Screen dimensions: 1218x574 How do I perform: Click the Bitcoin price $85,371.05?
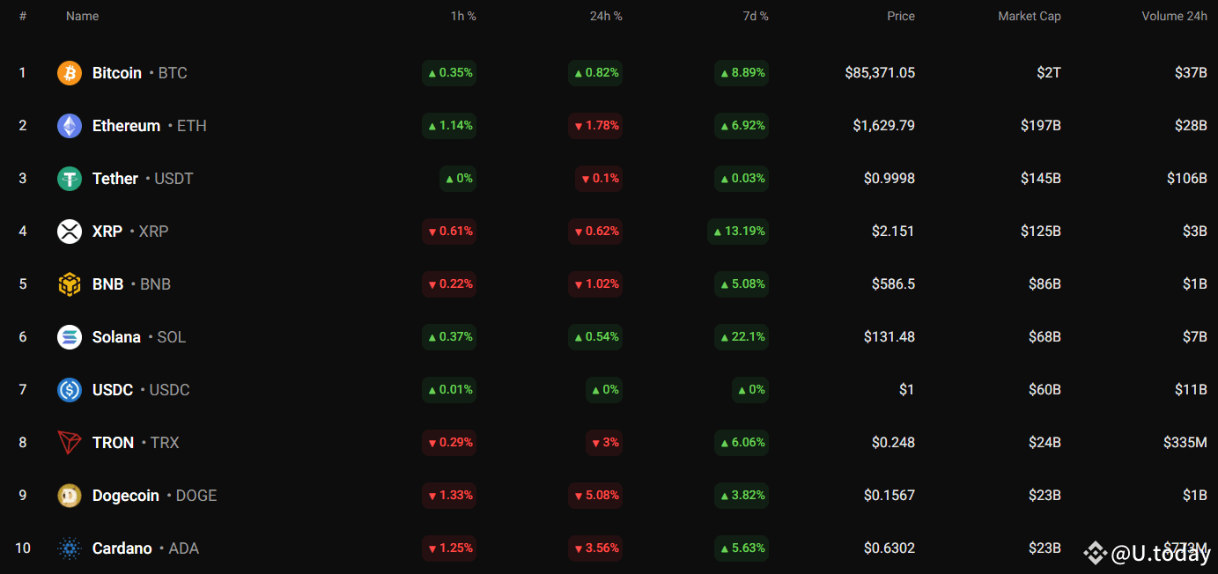tap(879, 73)
